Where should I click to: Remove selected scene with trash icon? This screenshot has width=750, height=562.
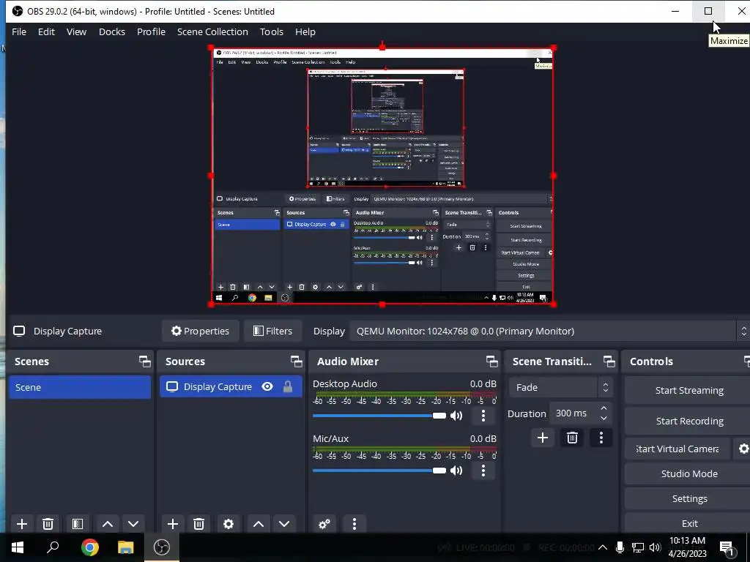click(x=48, y=524)
